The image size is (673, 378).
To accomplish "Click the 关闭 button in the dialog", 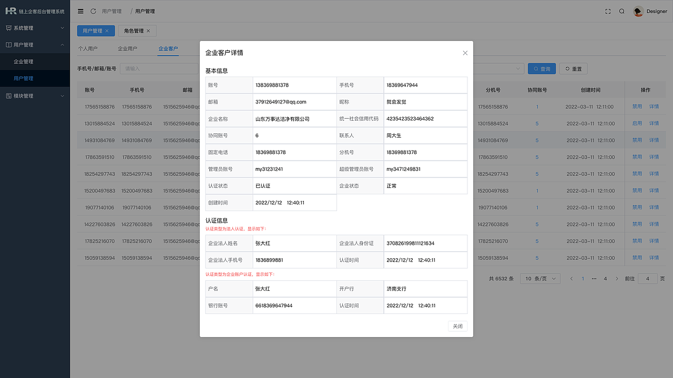I will tap(457, 325).
